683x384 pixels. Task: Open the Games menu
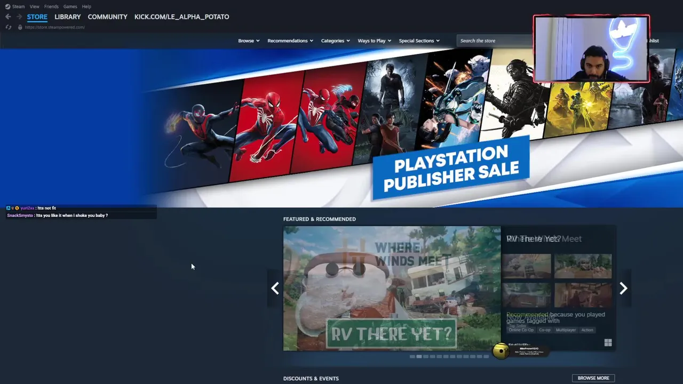tap(70, 6)
